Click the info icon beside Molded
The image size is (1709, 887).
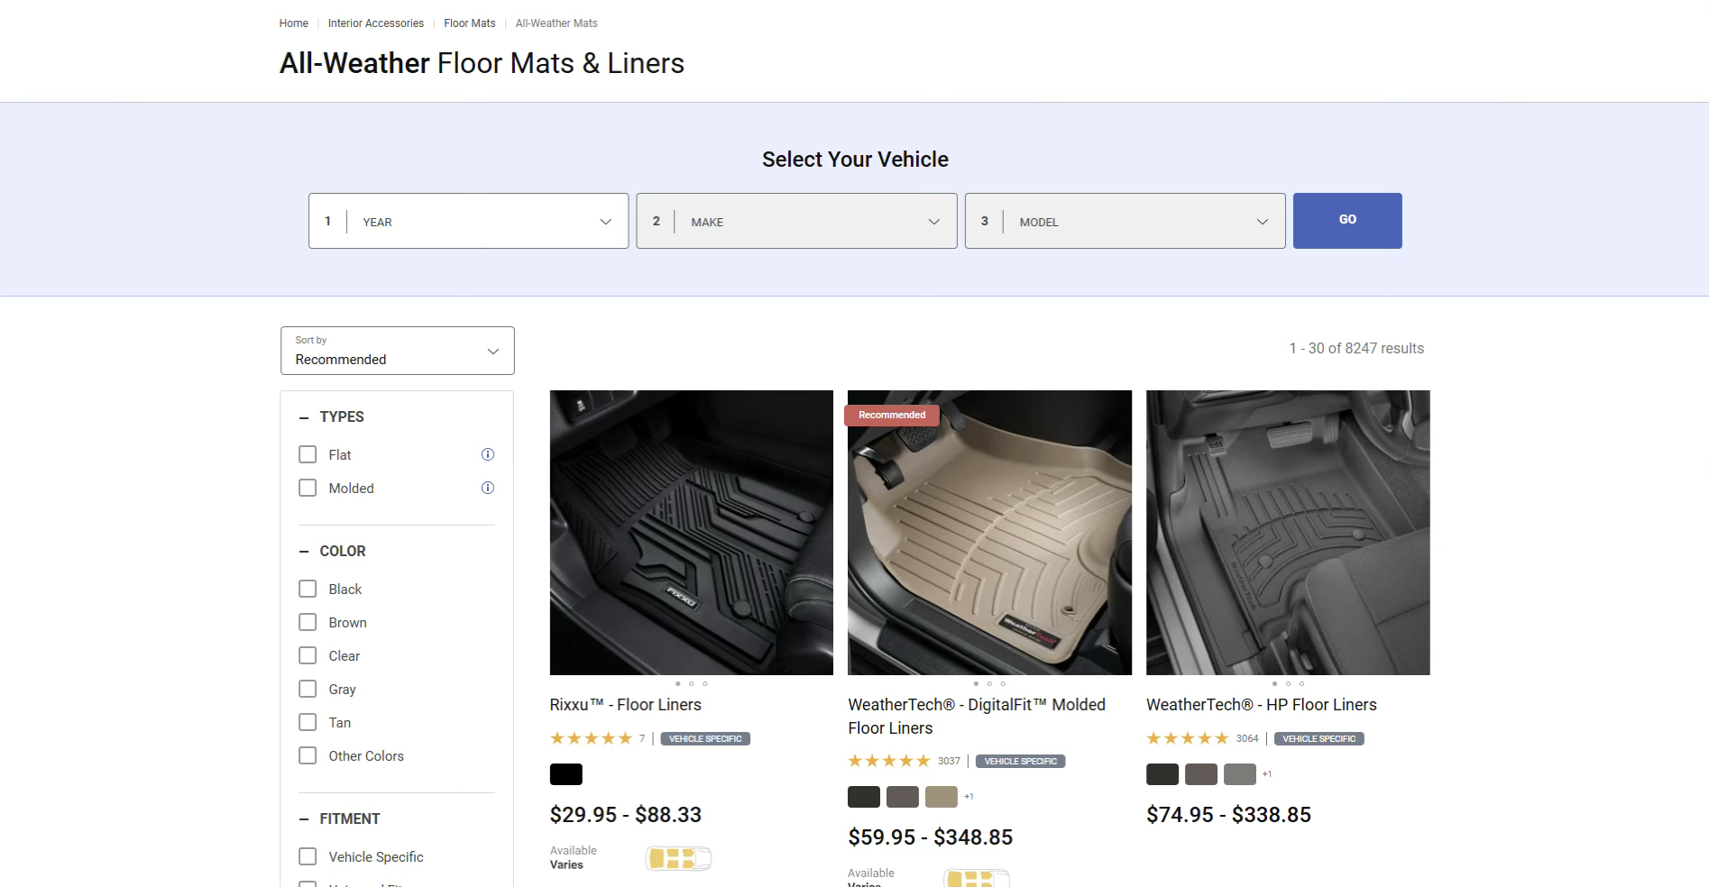tap(488, 488)
